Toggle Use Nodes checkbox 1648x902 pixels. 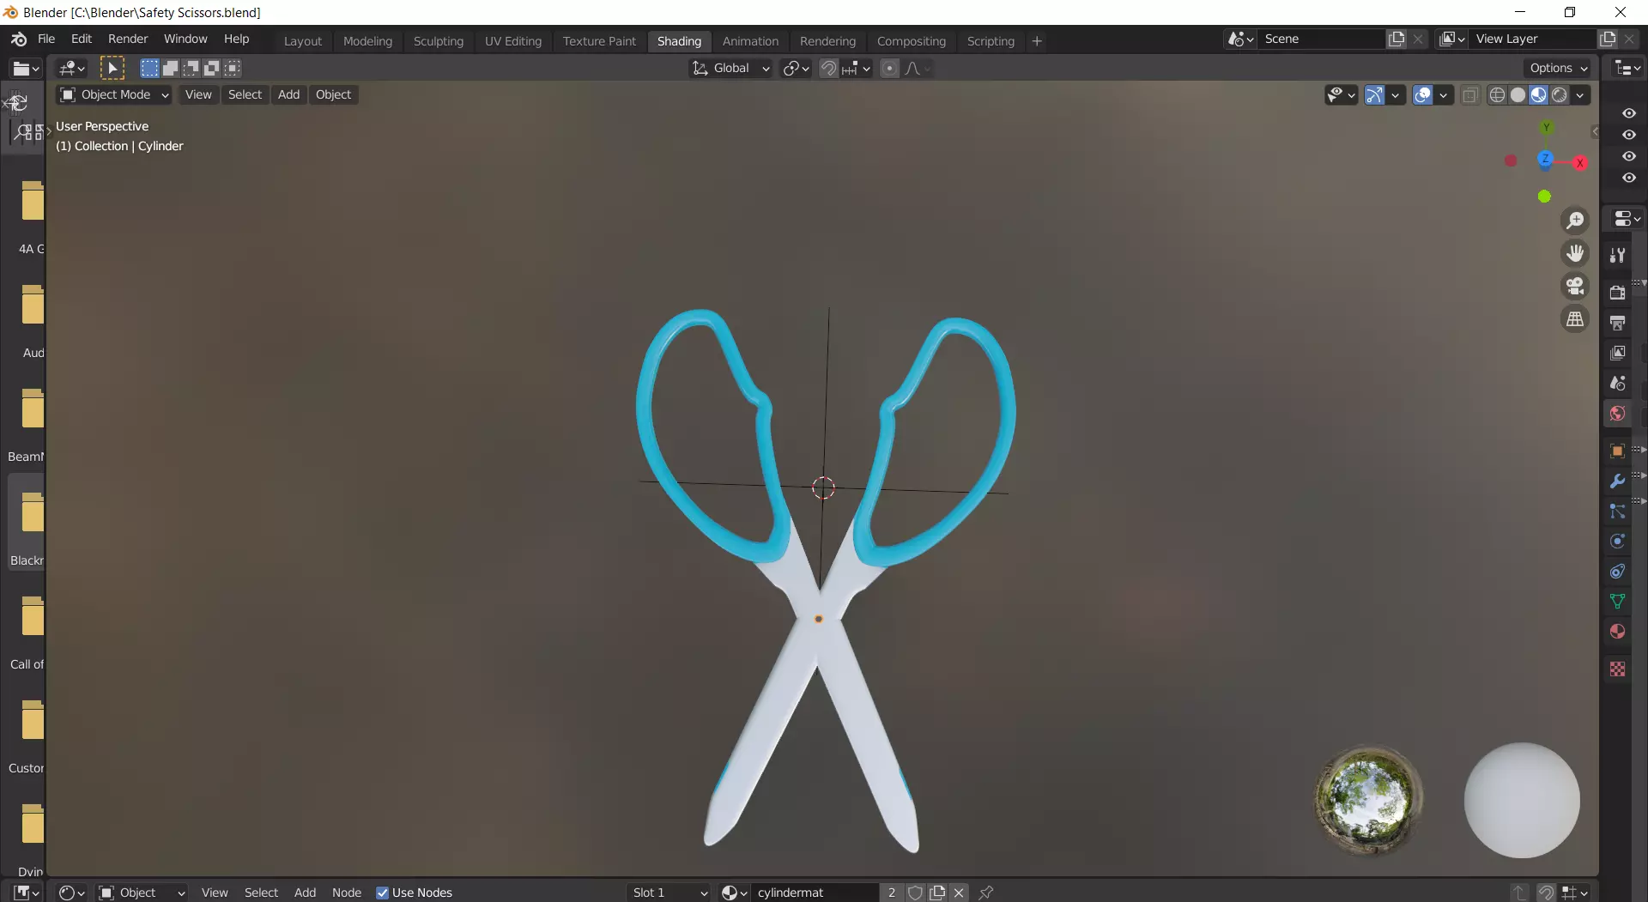click(x=383, y=893)
